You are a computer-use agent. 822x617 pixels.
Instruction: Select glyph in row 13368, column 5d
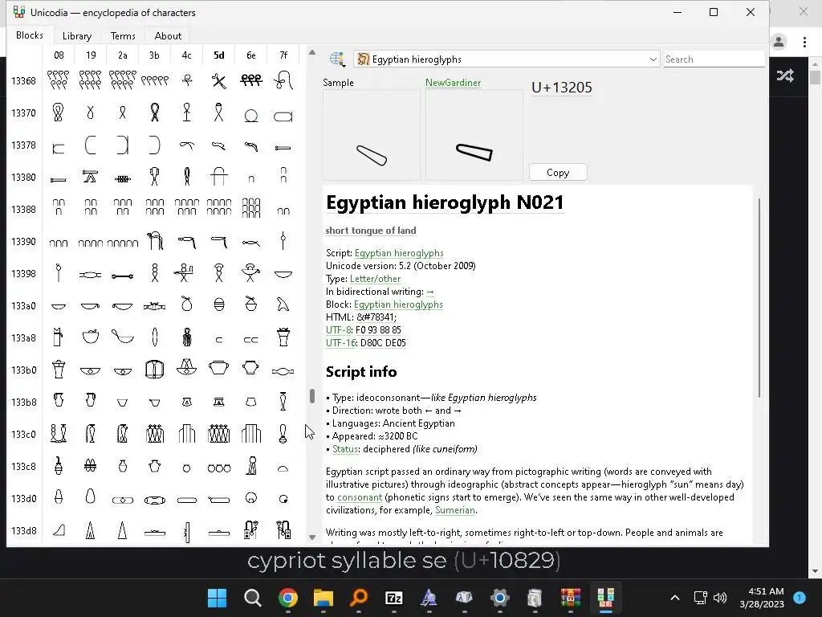(219, 80)
